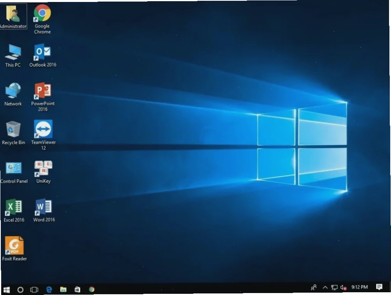
Task: Launch Chrome from the taskbar
Action: coord(92,289)
